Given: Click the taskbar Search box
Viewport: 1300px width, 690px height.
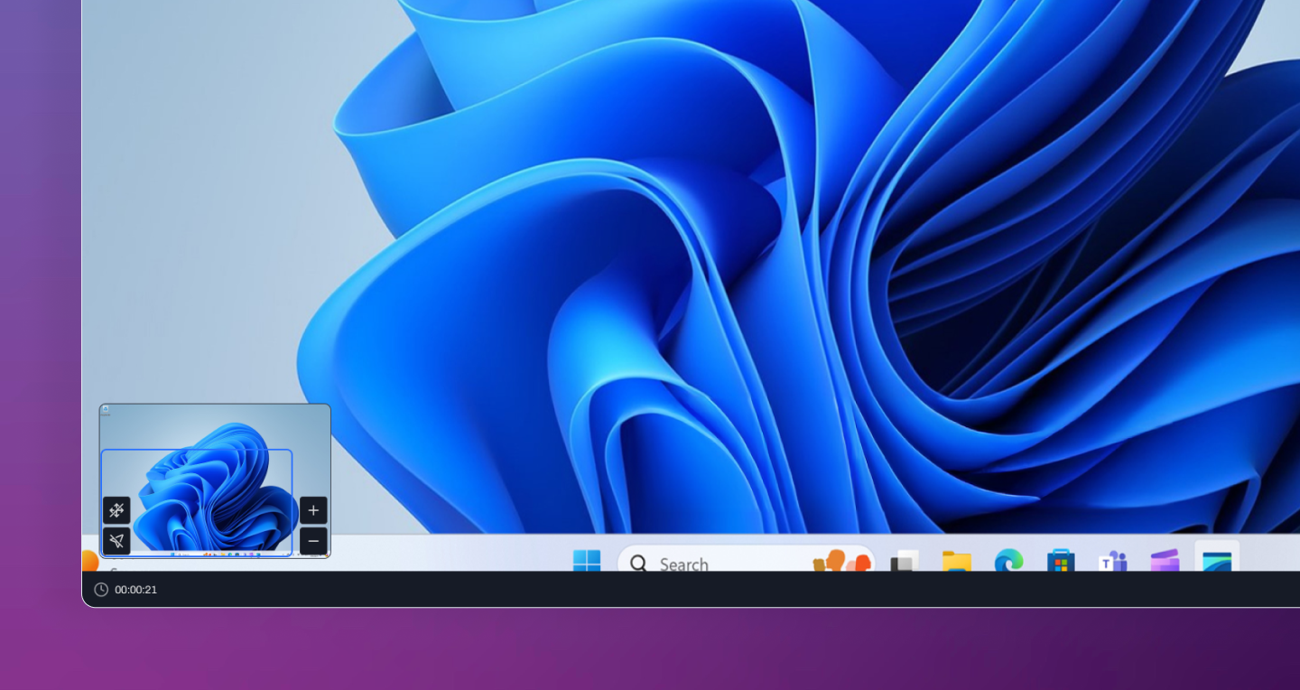Looking at the screenshot, I should pyautogui.click(x=746, y=559).
